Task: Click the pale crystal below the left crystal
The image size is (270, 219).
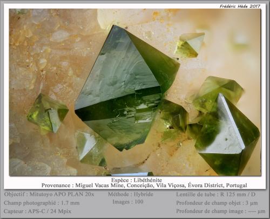Action: (x=90, y=147)
